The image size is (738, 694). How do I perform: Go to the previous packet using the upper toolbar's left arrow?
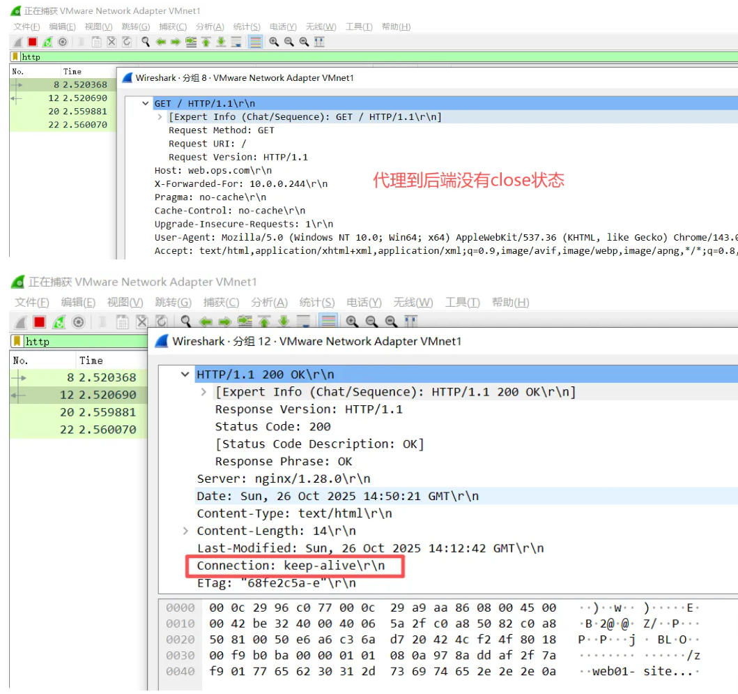click(161, 42)
